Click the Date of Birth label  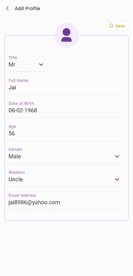pos(21,103)
